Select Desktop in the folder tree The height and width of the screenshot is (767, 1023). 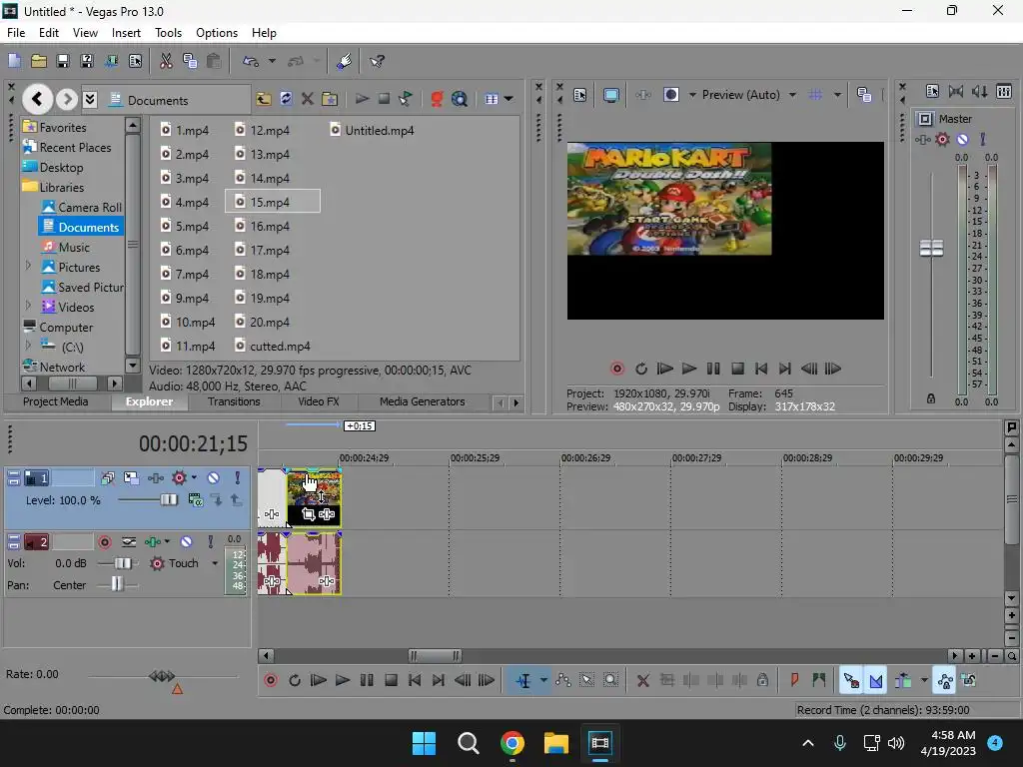click(x=53, y=167)
